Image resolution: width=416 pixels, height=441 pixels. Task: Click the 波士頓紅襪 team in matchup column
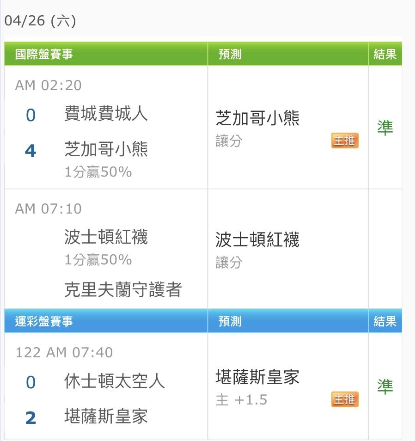(x=106, y=237)
